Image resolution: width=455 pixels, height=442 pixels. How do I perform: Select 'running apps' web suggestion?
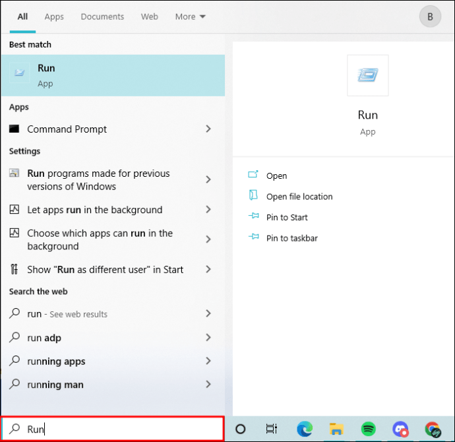[x=113, y=361]
